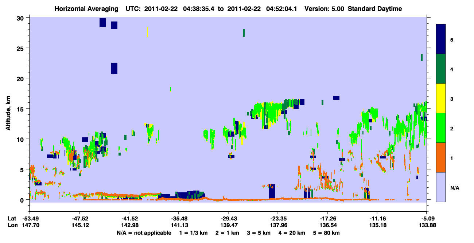Click latitude value -23.35
This screenshot has height=243, width=474.
(278, 219)
